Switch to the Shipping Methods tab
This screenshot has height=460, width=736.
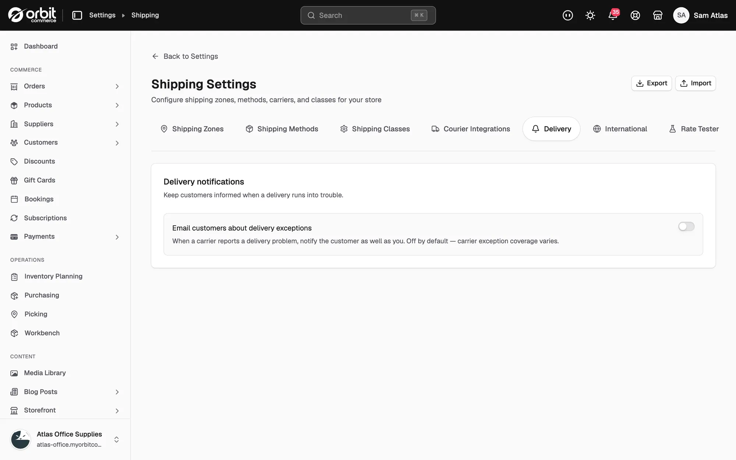(x=282, y=129)
